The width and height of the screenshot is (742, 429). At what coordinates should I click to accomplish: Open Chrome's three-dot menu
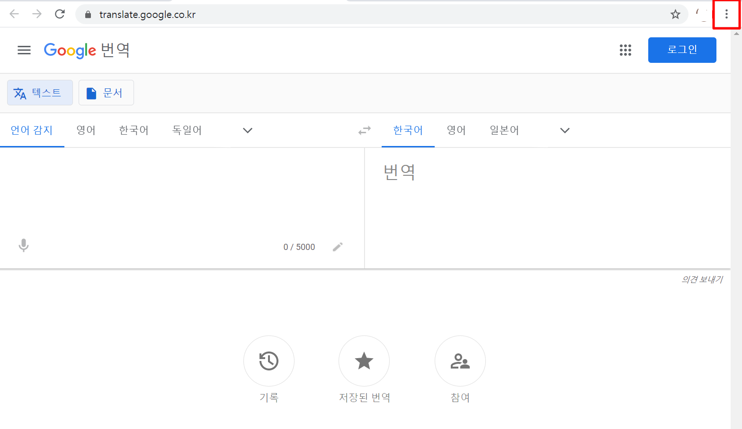726,15
